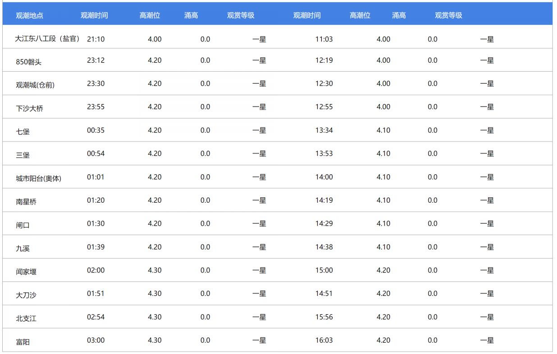This screenshot has width=557, height=354.
Task: Click the first 高潮位 column header
Action: tap(151, 15)
